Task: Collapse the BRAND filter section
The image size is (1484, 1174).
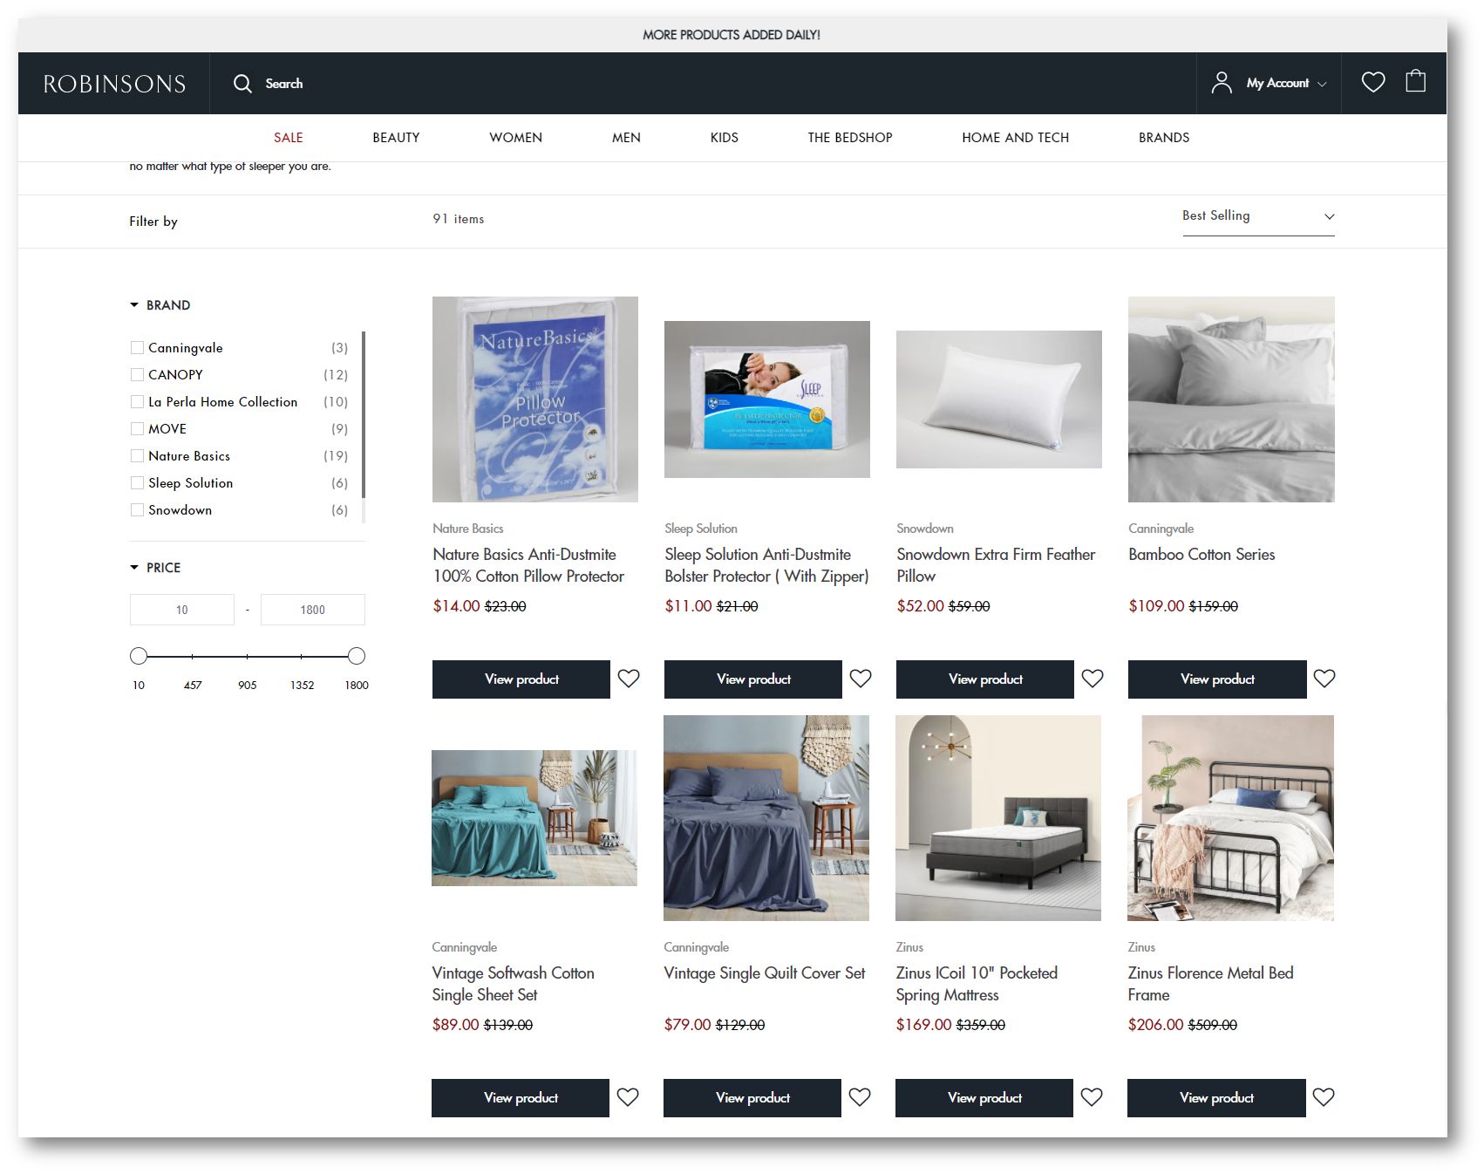Action: (x=134, y=305)
